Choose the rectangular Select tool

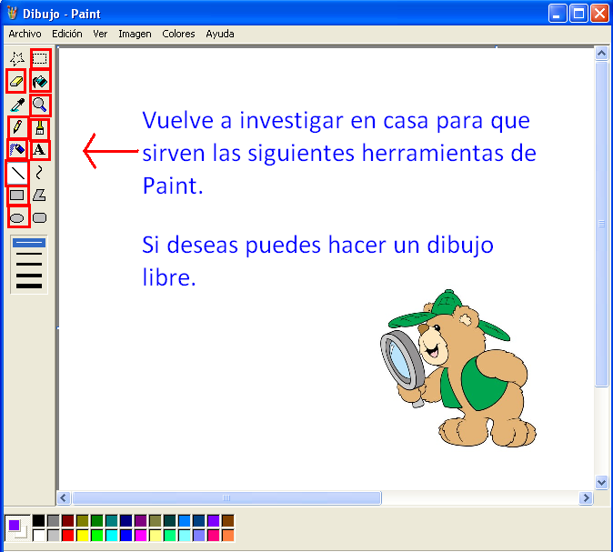tap(40, 58)
